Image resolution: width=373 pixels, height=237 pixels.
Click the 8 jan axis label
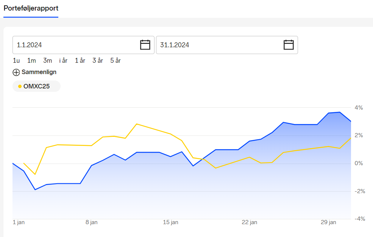(x=92, y=222)
